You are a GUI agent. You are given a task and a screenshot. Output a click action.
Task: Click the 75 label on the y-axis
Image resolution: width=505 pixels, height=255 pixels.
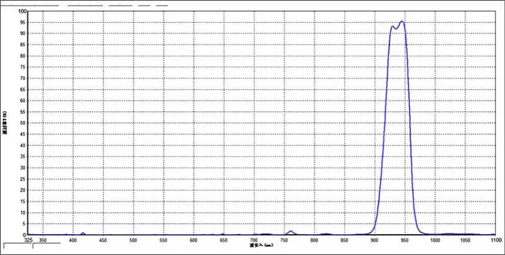pyautogui.click(x=23, y=67)
